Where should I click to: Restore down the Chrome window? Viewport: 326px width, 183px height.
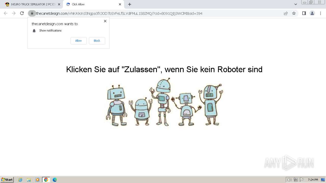point(311,2)
